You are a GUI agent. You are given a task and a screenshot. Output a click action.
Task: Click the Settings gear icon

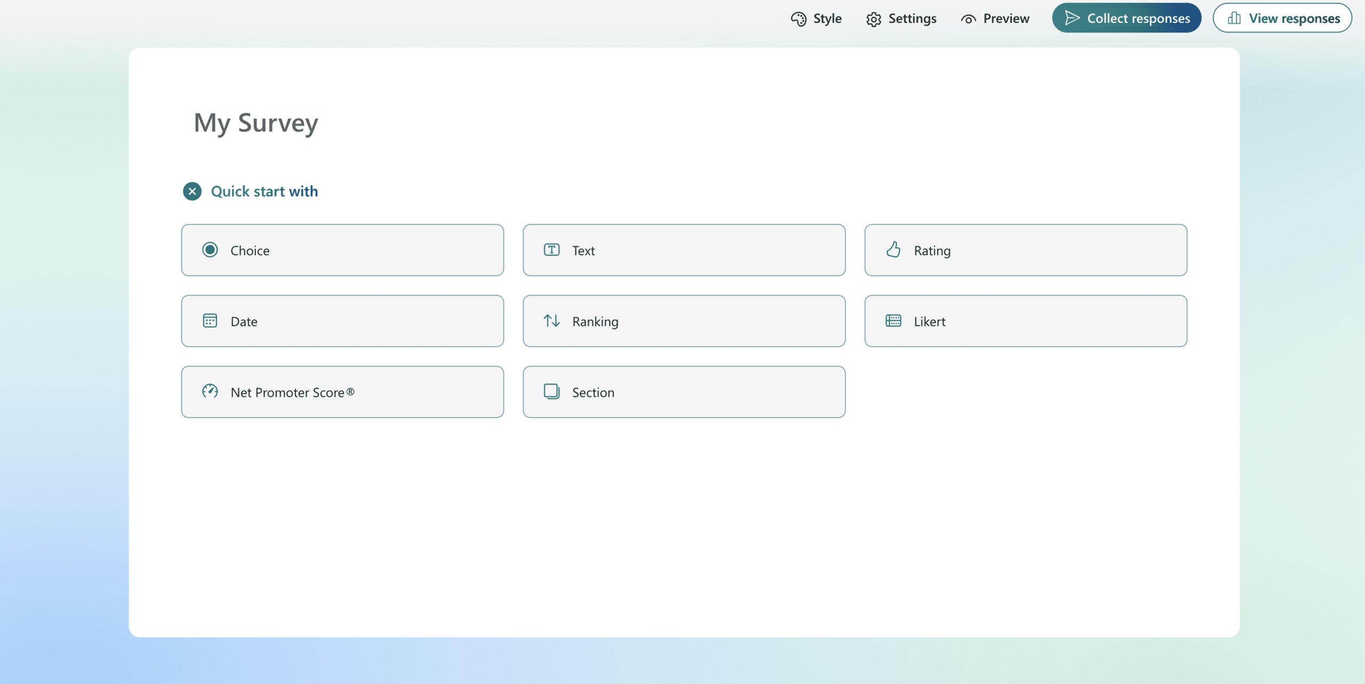click(873, 18)
